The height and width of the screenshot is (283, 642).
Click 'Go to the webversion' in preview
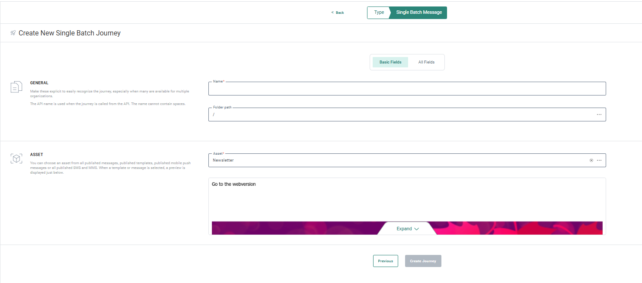pyautogui.click(x=234, y=184)
